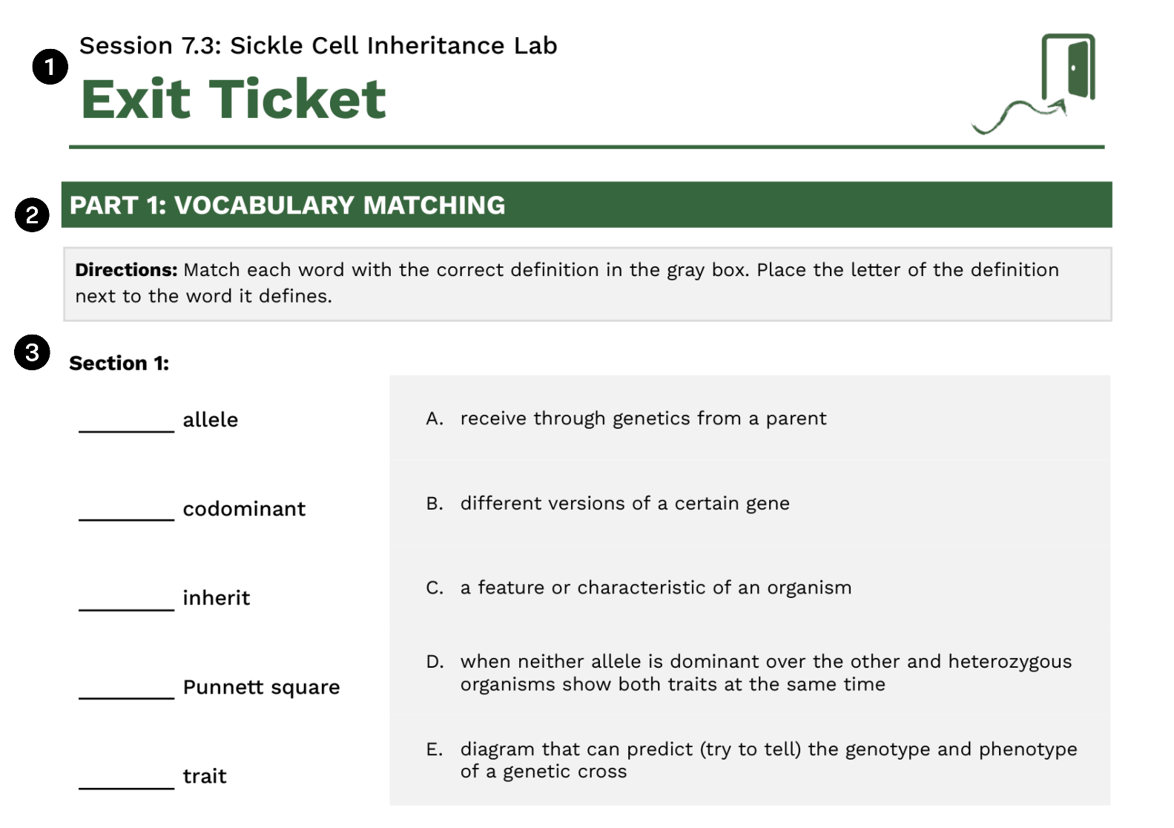Image resolution: width=1174 pixels, height=828 pixels.
Task: Click the blank line beside allele
Action: 126,430
